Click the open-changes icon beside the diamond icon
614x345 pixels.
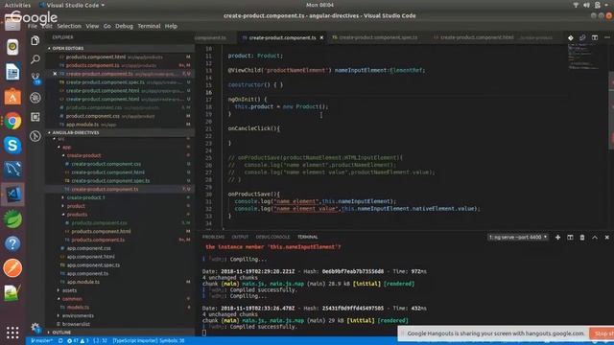[x=582, y=37]
